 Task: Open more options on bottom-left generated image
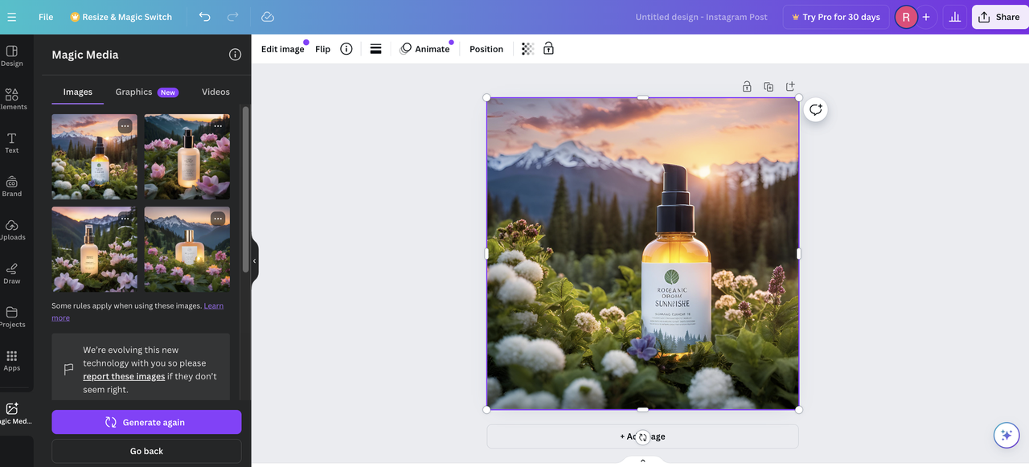tap(125, 219)
